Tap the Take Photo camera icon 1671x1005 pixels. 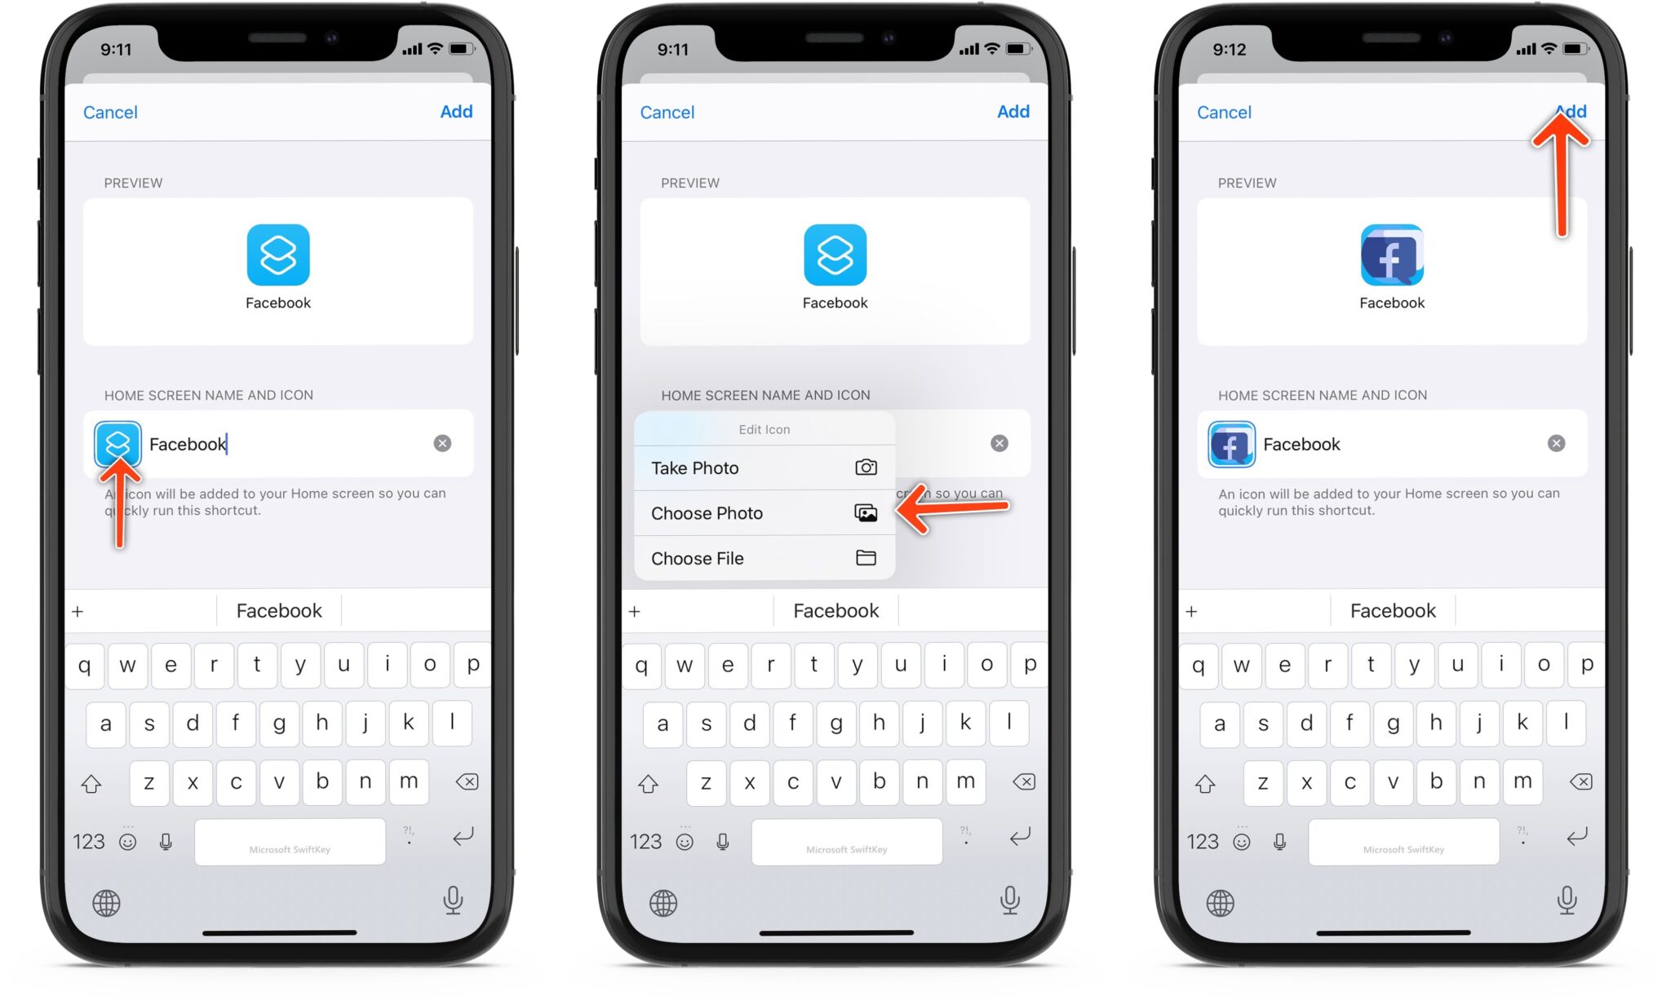point(866,468)
